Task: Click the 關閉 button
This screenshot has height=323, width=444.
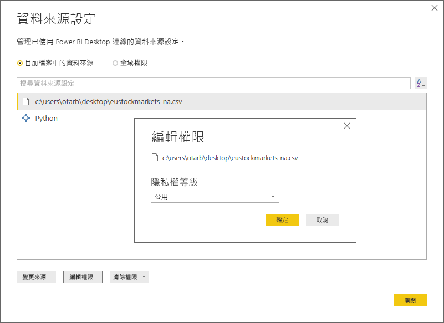Action: click(x=410, y=300)
